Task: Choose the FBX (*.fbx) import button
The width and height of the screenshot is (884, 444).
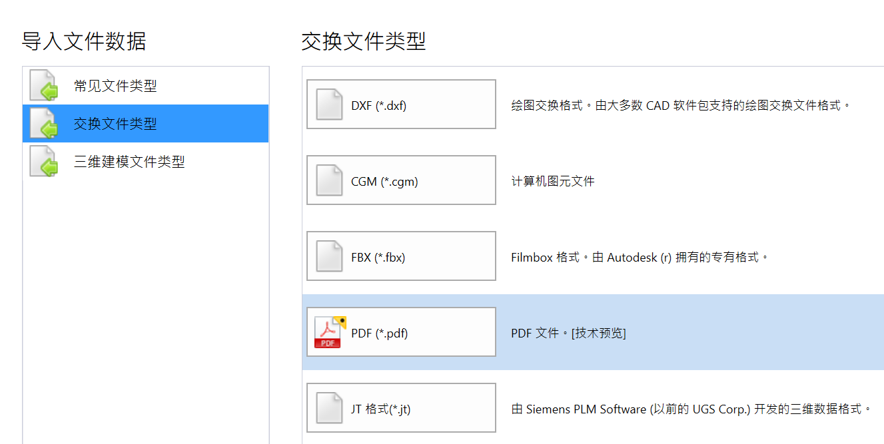Action: point(401,256)
